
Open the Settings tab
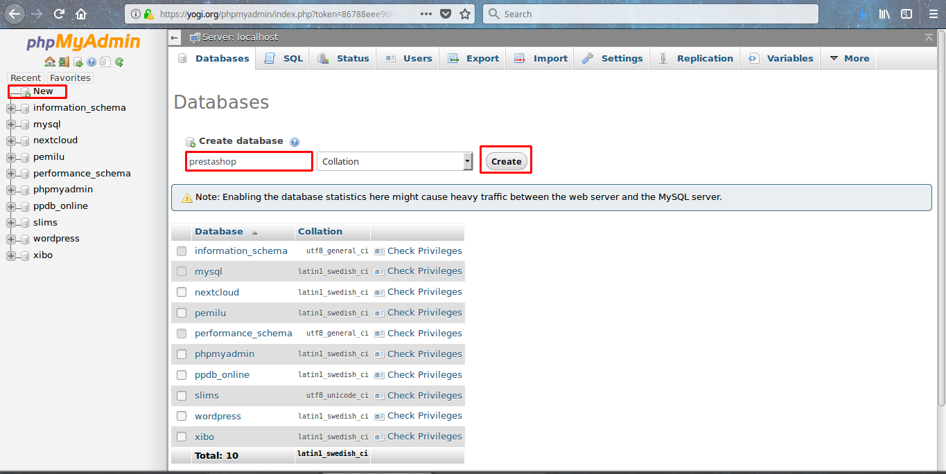point(612,59)
